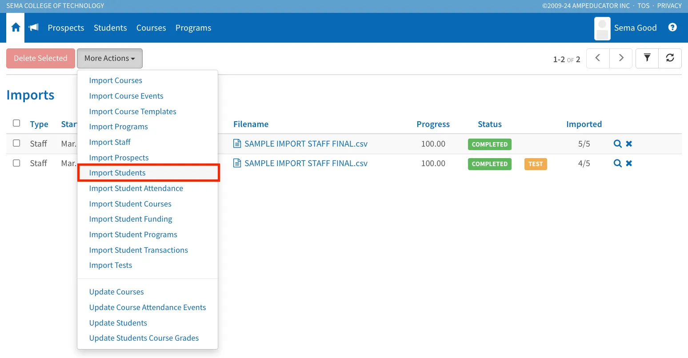The height and width of the screenshot is (358, 688).
Task: Open first SAMPLE IMPORT STAFF FINAL.csv link
Action: tap(306, 143)
